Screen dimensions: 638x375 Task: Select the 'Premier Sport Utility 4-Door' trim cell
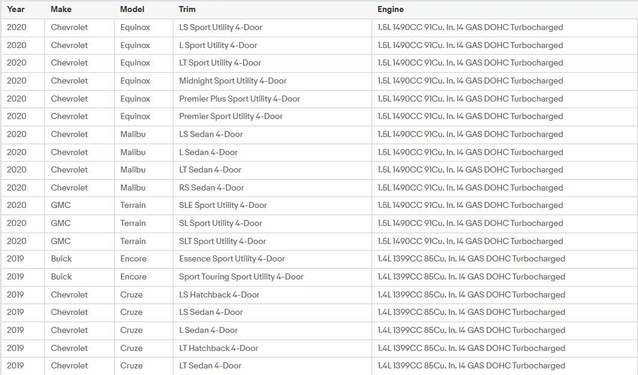(x=272, y=116)
